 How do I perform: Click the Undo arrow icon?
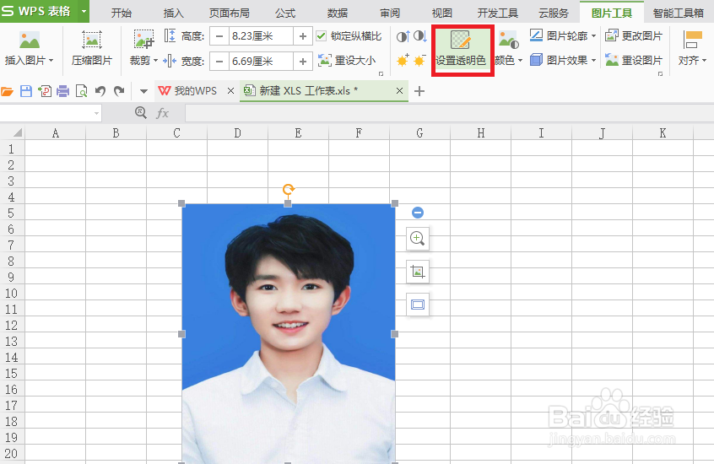tap(100, 91)
